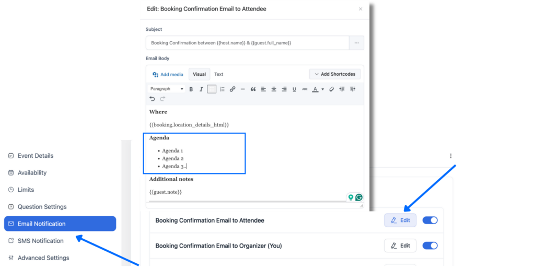Click the green lightbulb suggestion icon
This screenshot has width=535, height=280.
pos(351,197)
